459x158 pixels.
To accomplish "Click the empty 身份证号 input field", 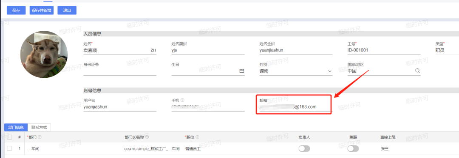I will pyautogui.click(x=120, y=71).
